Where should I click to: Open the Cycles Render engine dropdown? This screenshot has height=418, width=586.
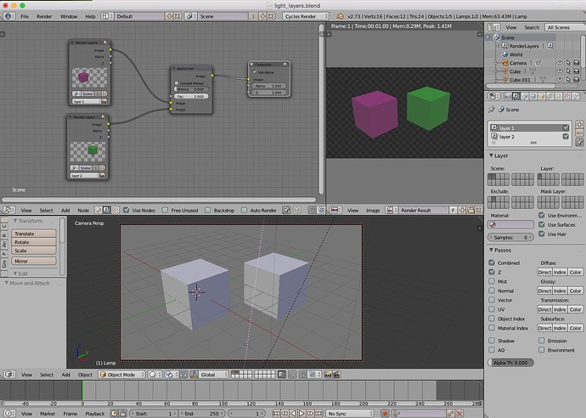306,16
